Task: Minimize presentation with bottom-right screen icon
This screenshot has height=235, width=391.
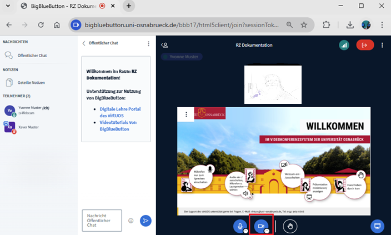Action: (377, 226)
